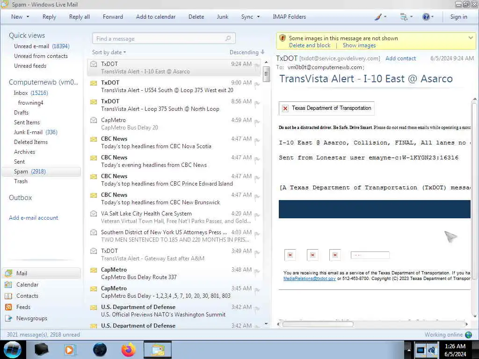479x359 pixels.
Task: Flag VA Salt Lake City message
Action: click(257, 215)
